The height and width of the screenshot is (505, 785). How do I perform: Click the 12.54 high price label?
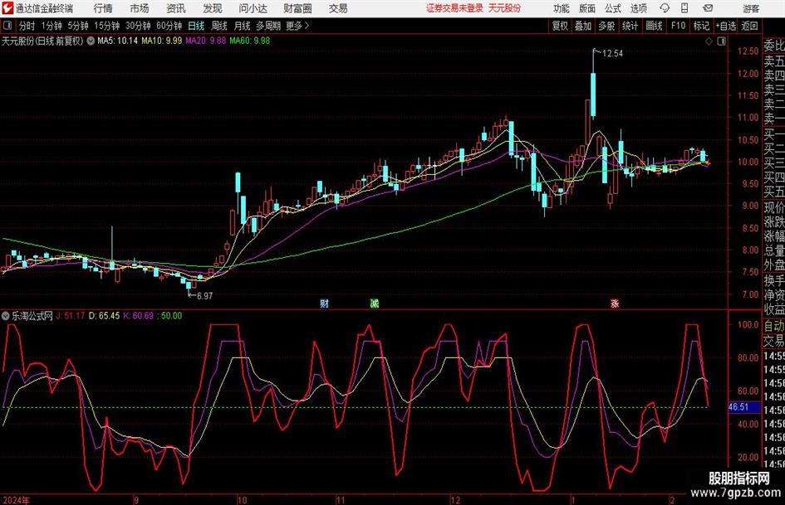coord(613,54)
